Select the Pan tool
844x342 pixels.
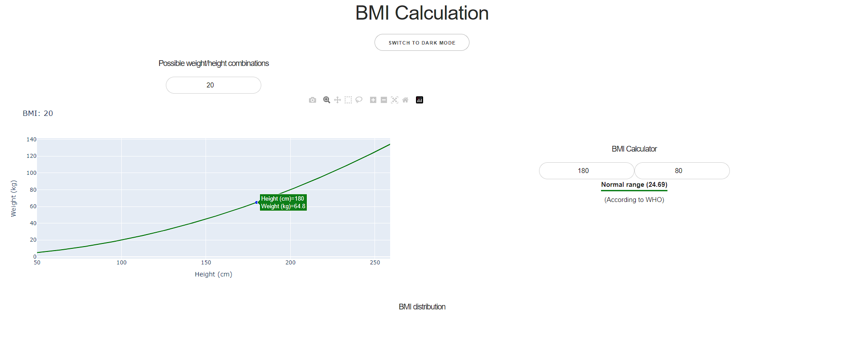337,100
